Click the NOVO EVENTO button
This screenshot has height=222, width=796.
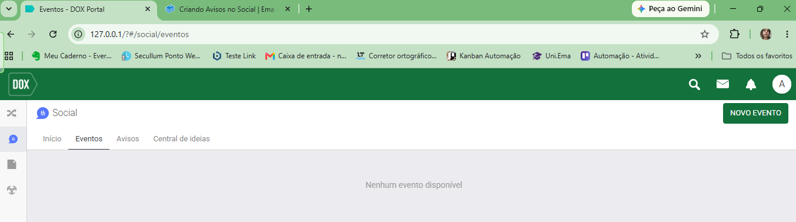[755, 113]
